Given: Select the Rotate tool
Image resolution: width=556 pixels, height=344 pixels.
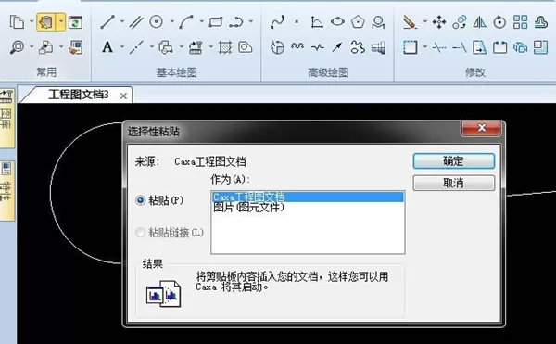Looking at the screenshot, I should click(499, 22).
